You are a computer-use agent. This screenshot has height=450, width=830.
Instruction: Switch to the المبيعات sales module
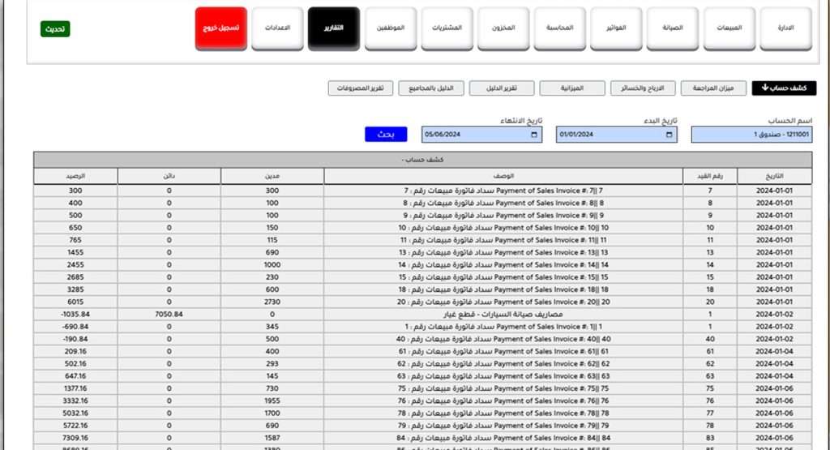click(x=729, y=28)
